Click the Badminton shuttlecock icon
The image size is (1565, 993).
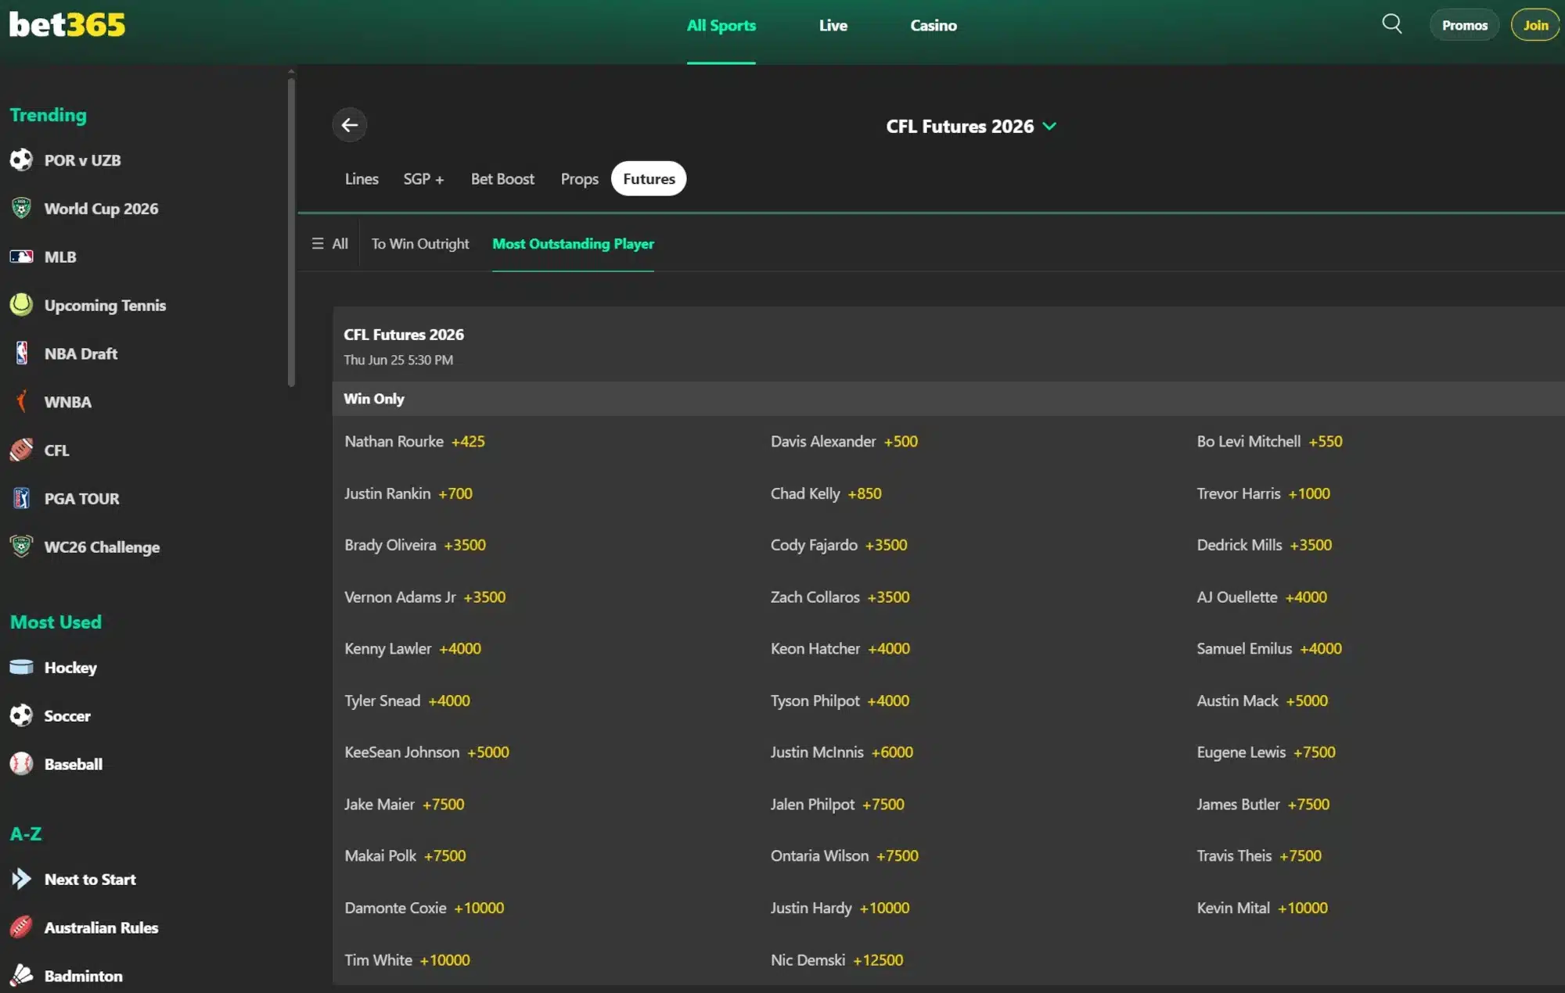21,976
